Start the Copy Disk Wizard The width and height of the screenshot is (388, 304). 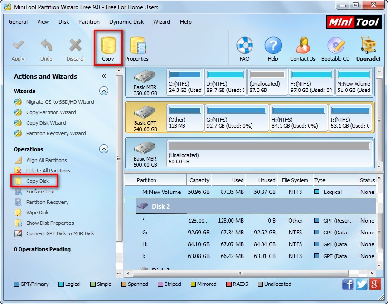[x=46, y=123]
